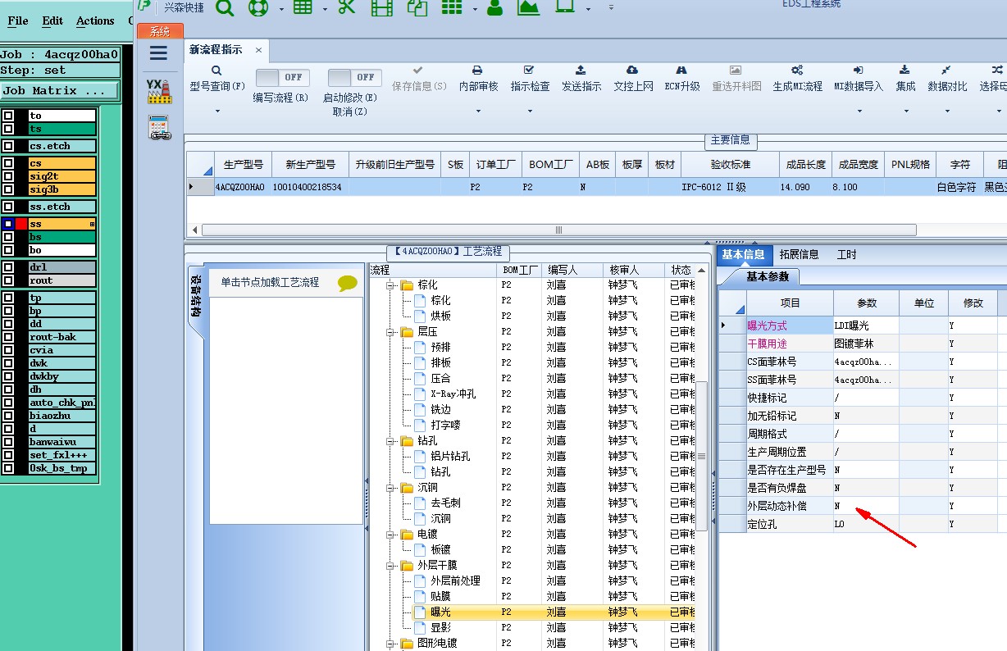This screenshot has width=1007, height=651.
Task: Select the 系统 ribbon tab
Action: coord(160,31)
